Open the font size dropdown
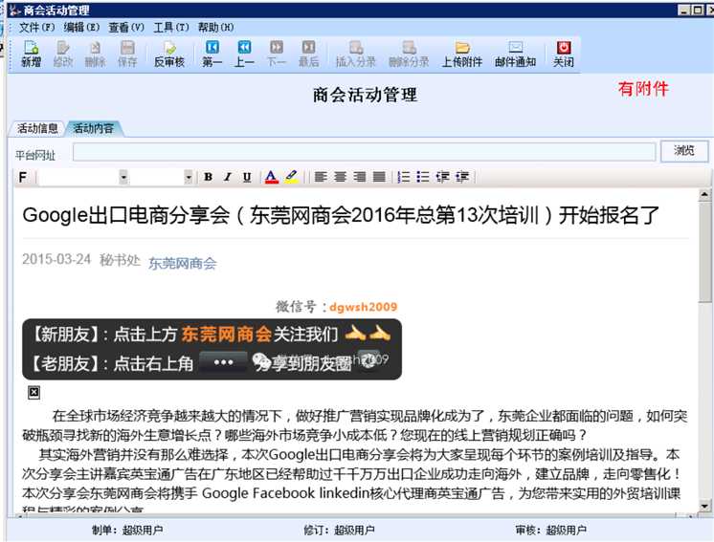714x542 pixels. click(x=188, y=177)
